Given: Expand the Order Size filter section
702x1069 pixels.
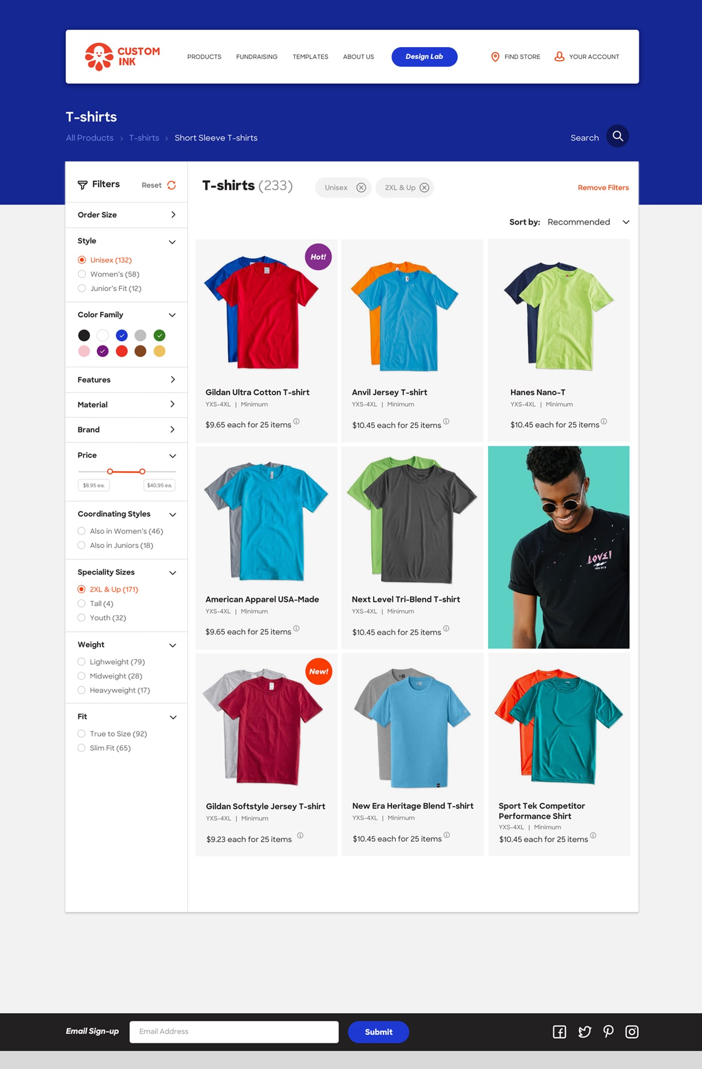Looking at the screenshot, I should pos(126,215).
